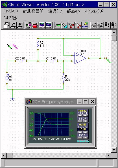The height and width of the screenshot is (168, 118).
Task: Select the resistor highlighter edit tool
Action: (85, 25)
